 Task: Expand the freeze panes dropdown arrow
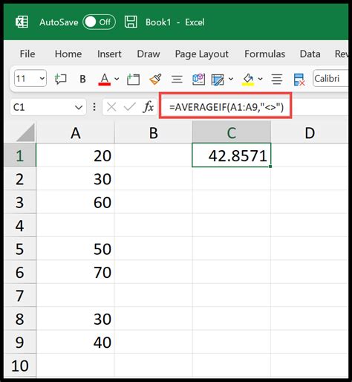coord(231,79)
